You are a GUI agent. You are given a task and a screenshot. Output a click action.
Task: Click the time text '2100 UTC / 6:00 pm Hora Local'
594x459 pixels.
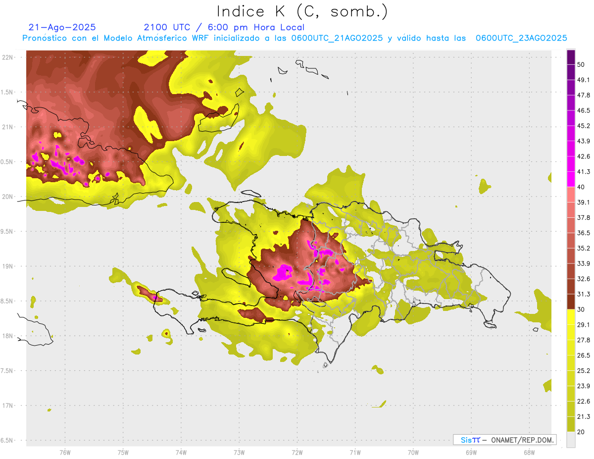click(x=224, y=27)
